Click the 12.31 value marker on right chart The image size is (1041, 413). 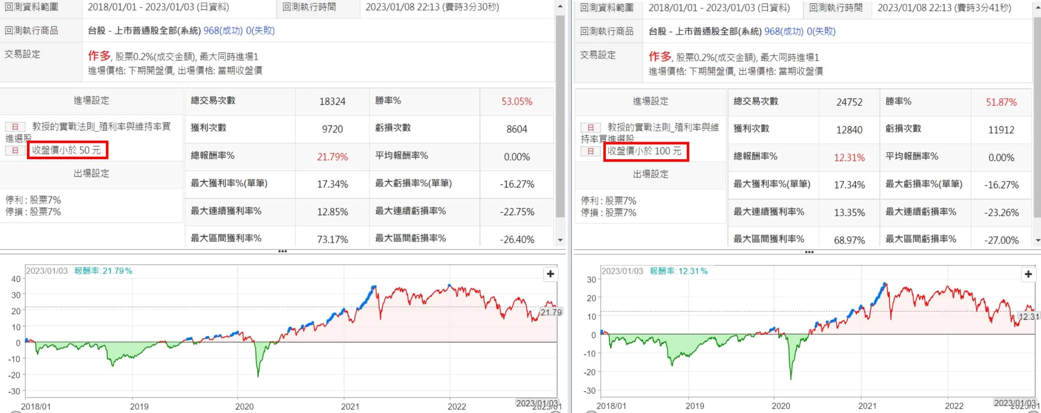coord(1029,317)
